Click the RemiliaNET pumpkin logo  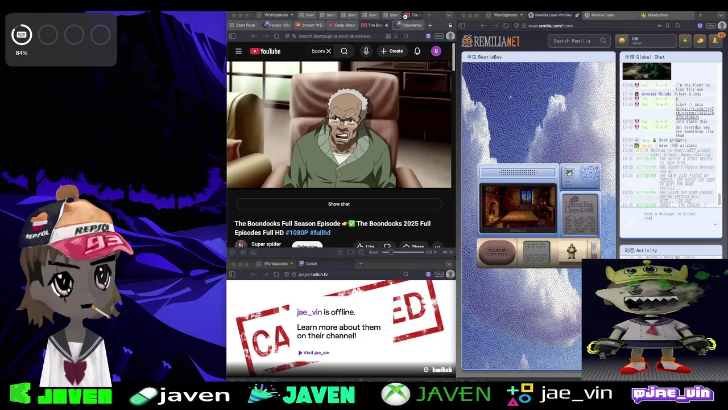[x=490, y=41]
